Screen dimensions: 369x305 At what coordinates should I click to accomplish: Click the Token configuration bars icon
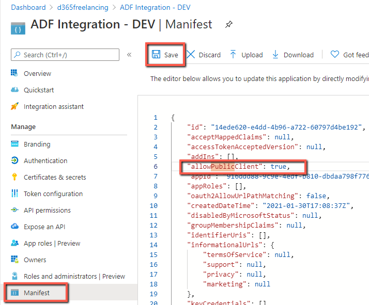point(14,193)
